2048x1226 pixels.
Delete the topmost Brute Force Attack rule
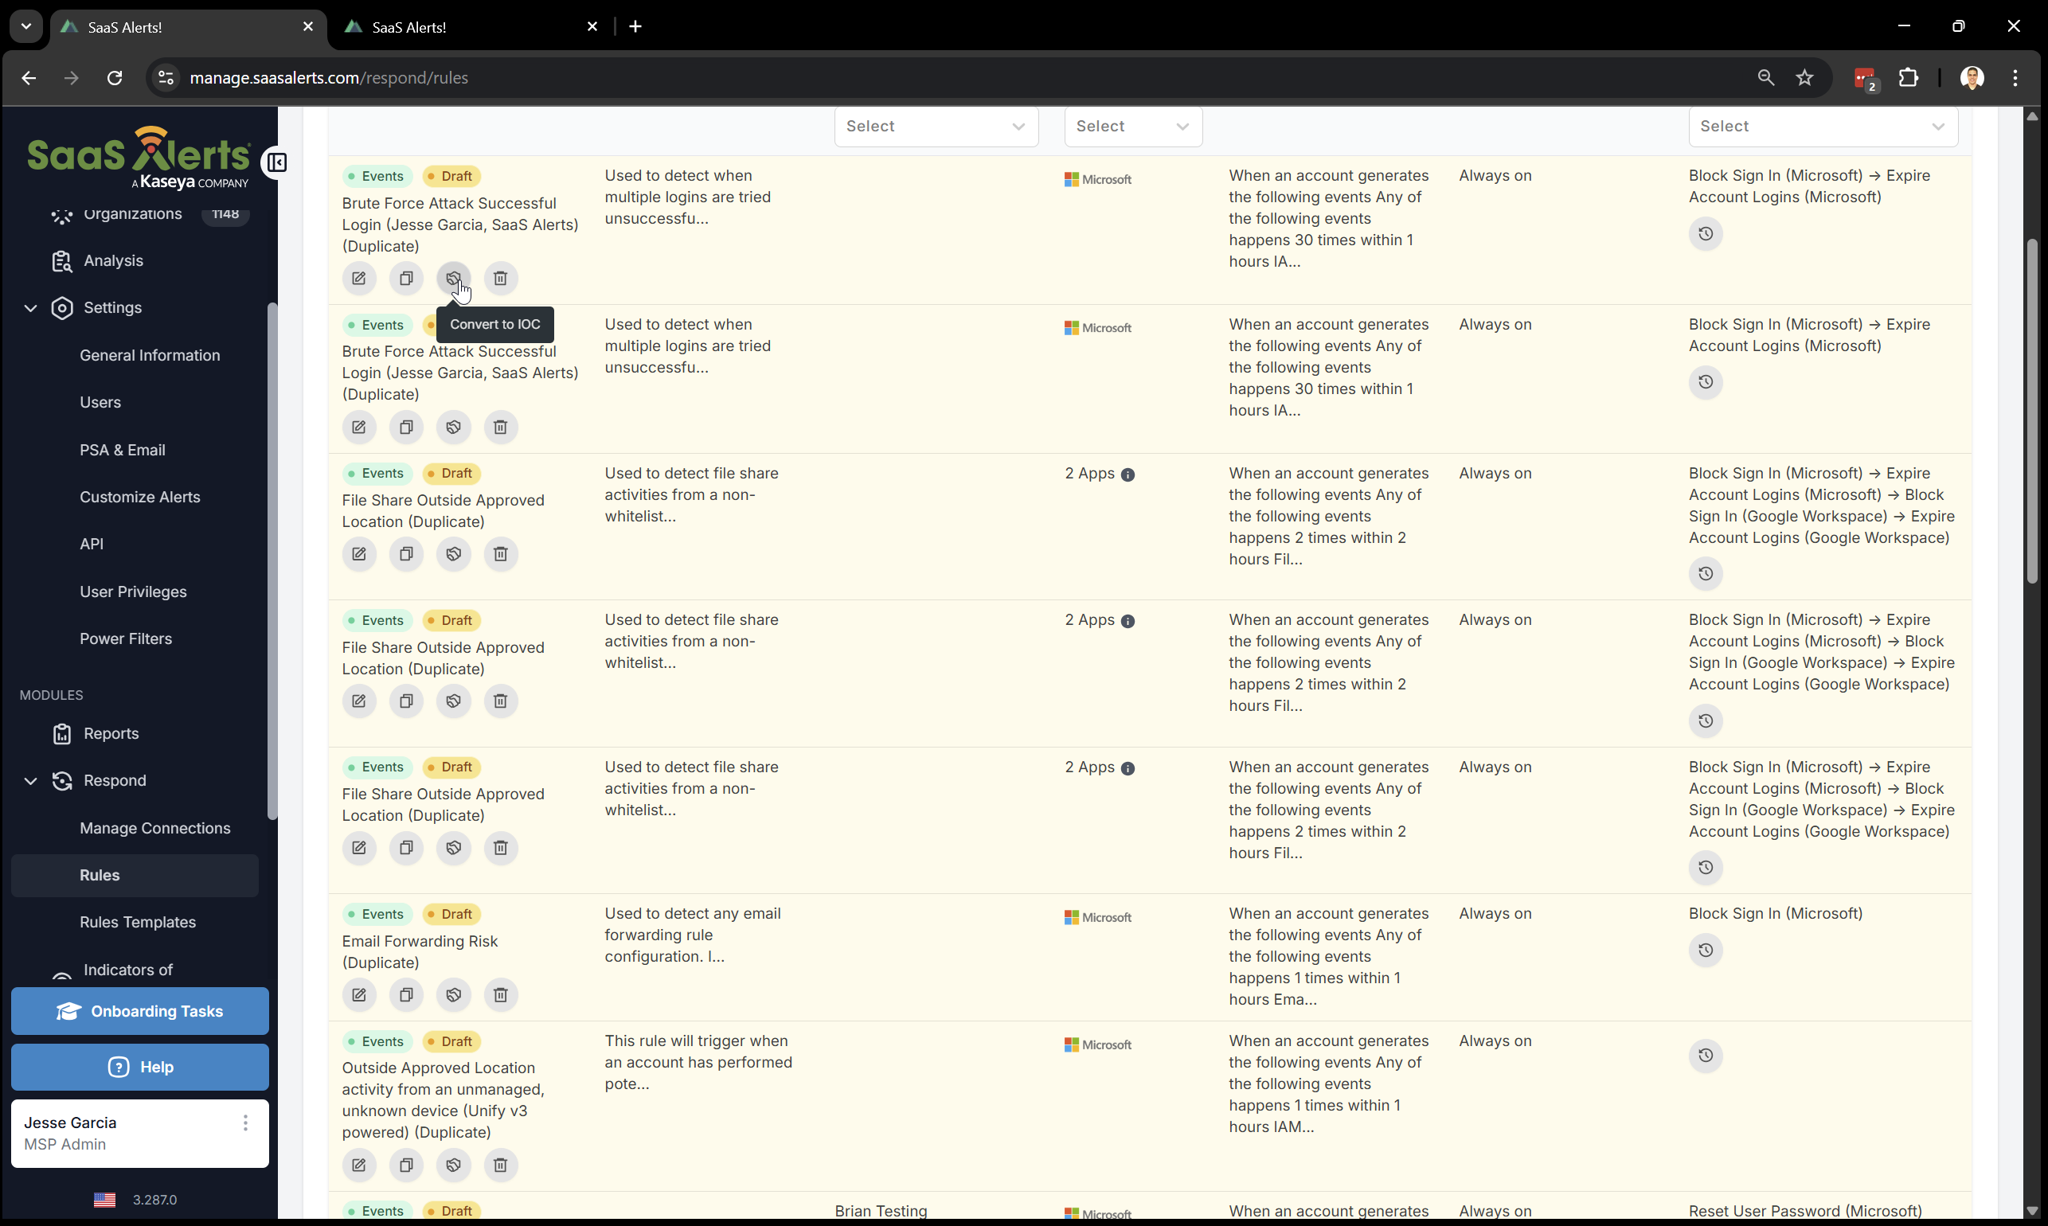(500, 279)
